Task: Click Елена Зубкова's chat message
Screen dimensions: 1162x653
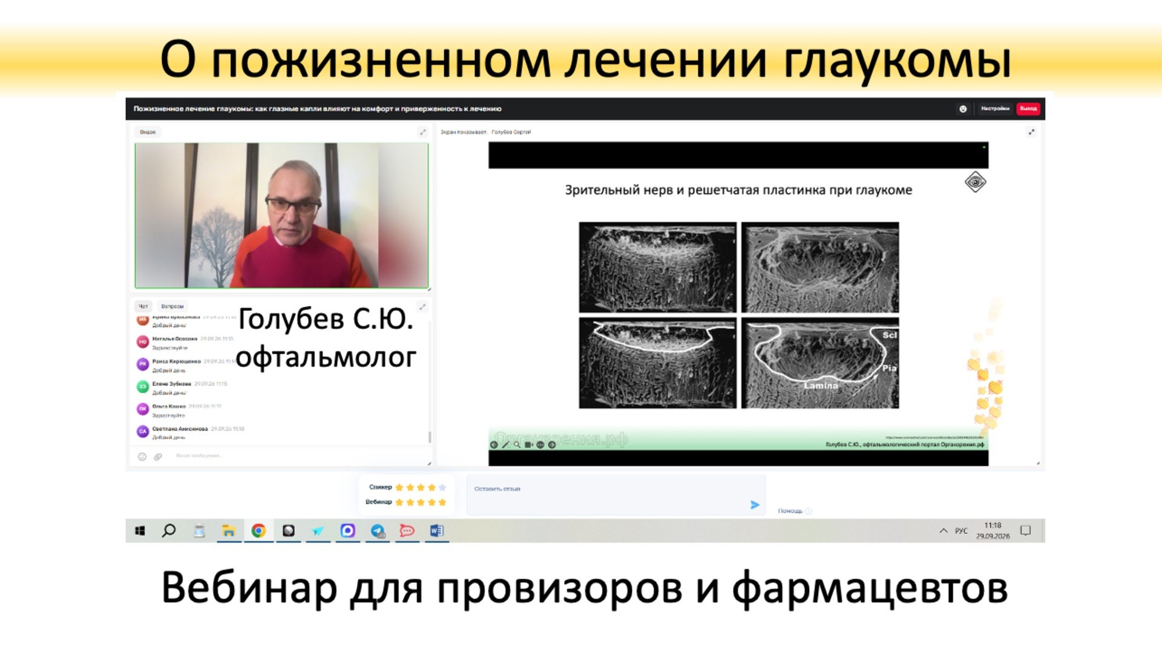Action: 182,388
